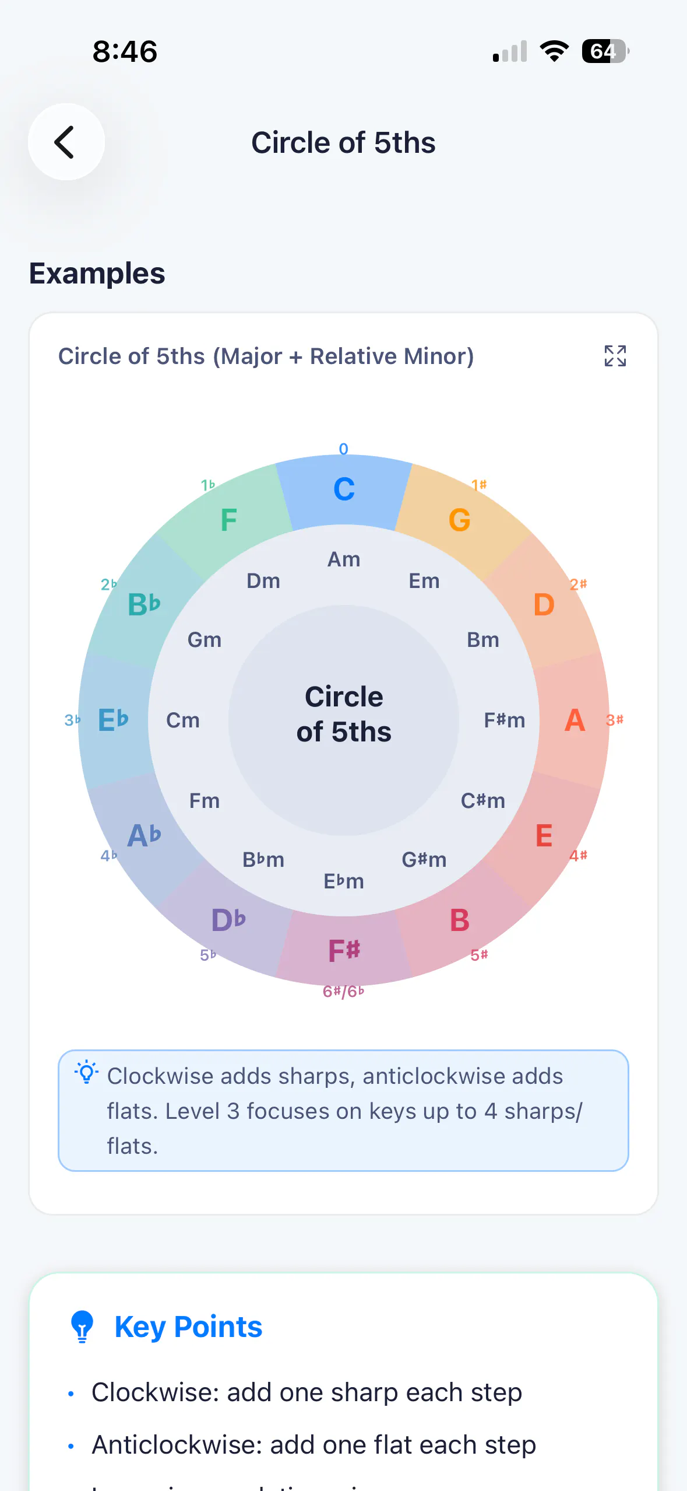Tap the back arrow button
The width and height of the screenshot is (687, 1491).
66,142
